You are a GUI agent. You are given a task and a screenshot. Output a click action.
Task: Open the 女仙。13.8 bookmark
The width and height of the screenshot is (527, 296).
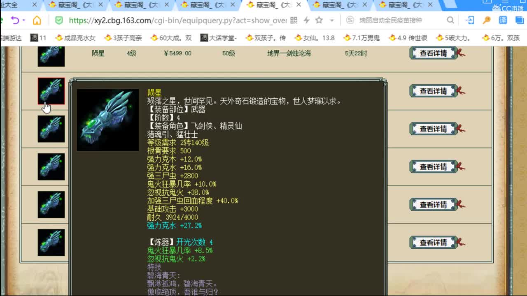pos(315,38)
